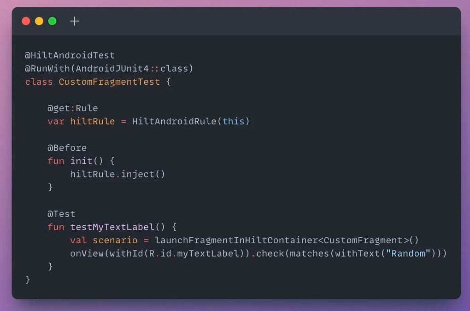Click the @Before annotation
This screenshot has height=311, width=470.
(67, 148)
